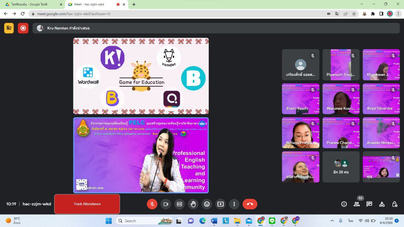Raise your hand in the meeting
The width and height of the screenshot is (404, 227).
point(193,204)
